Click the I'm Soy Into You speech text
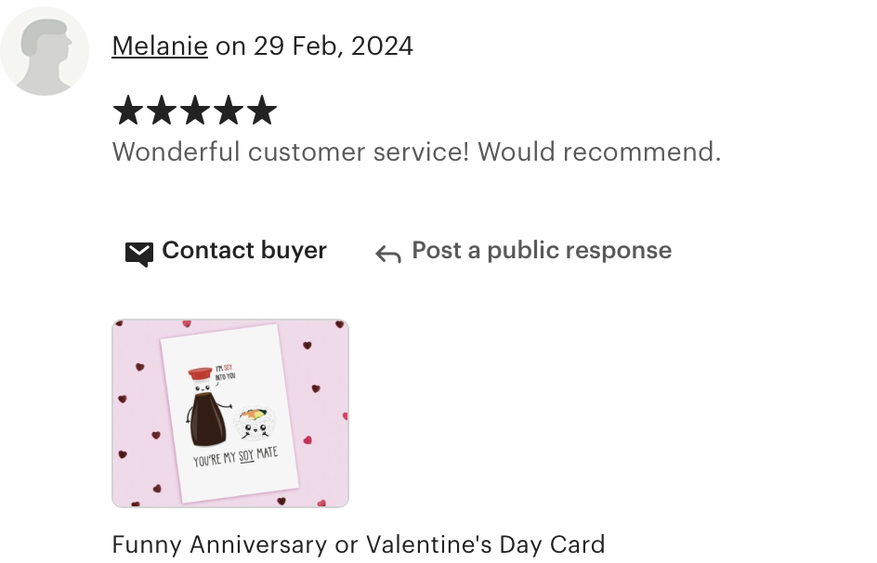Screen dimensions: 877x563 click(x=226, y=373)
